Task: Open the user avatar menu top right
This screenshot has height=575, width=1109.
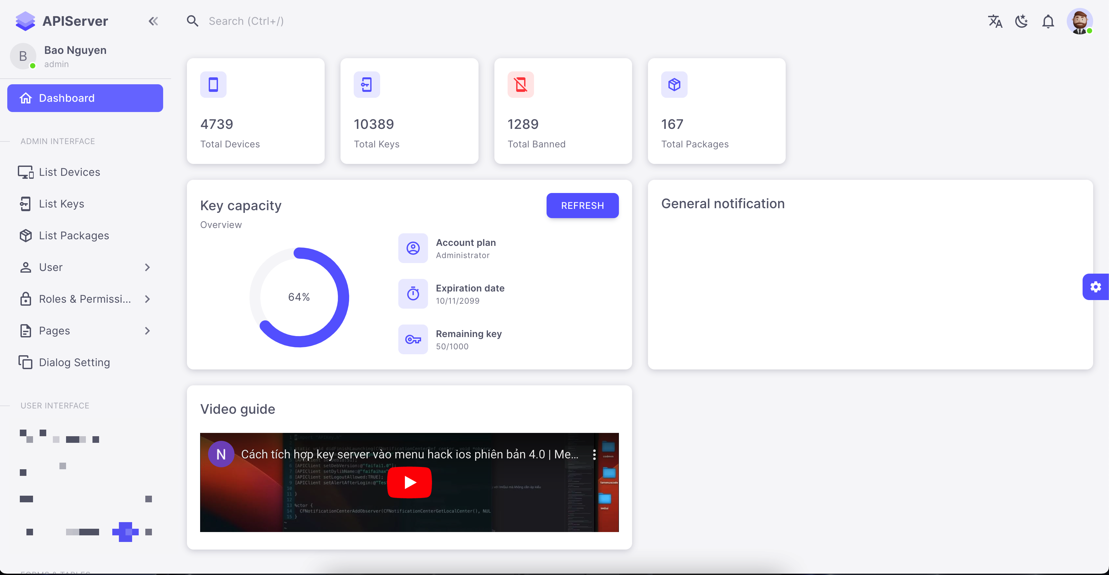Action: click(x=1080, y=21)
